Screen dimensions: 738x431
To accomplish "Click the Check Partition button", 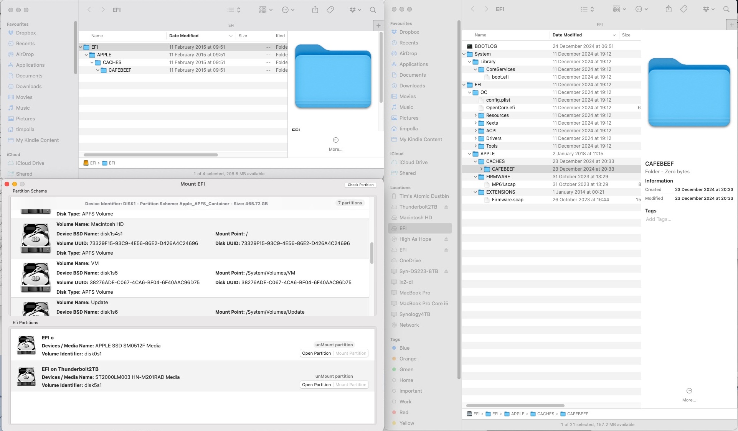I will tap(360, 184).
